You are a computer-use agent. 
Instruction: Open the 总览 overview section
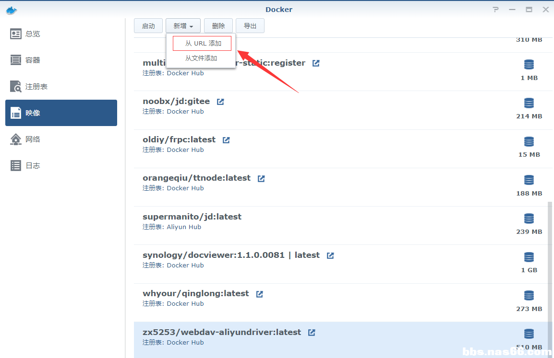[61, 34]
